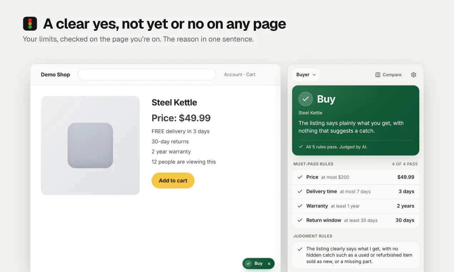The image size is (454, 272).
Task: Click the 2 years value in Warranty rule
Action: [405, 206]
